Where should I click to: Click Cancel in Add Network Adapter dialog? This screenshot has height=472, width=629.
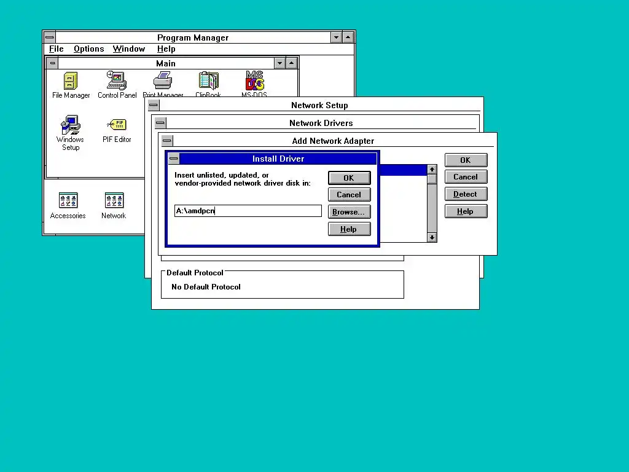(x=466, y=177)
